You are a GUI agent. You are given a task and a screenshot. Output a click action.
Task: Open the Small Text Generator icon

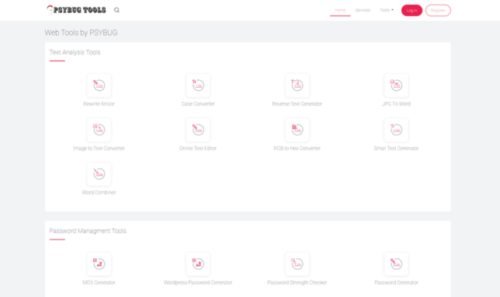(397, 130)
